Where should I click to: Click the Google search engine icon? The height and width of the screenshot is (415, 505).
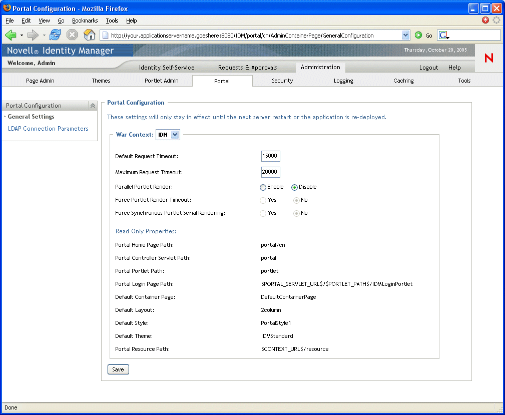coord(444,35)
